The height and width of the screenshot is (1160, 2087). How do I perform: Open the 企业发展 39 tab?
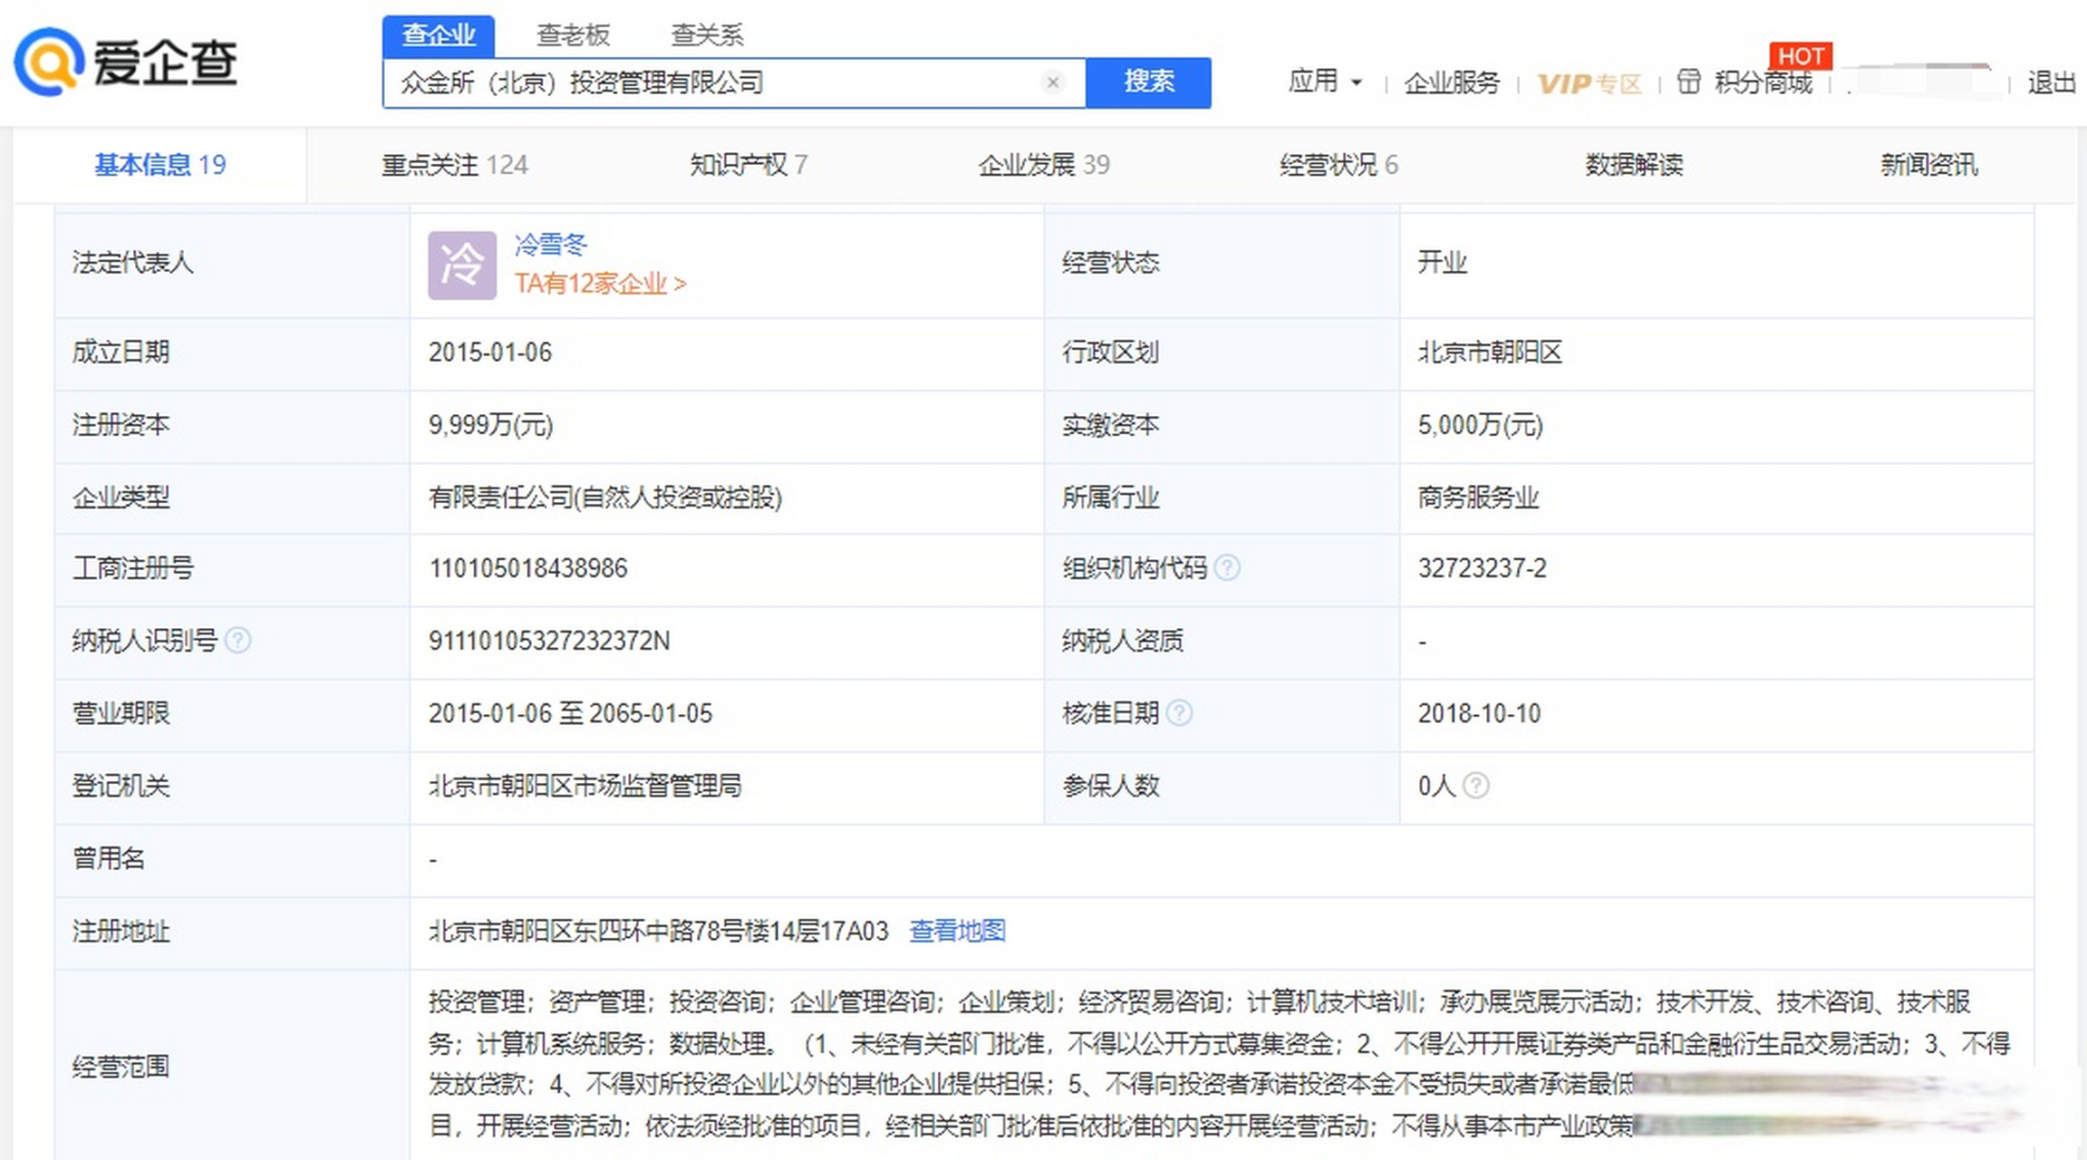[1044, 165]
